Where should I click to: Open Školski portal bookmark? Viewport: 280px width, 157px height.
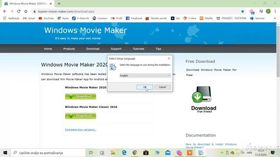(x=156, y=18)
